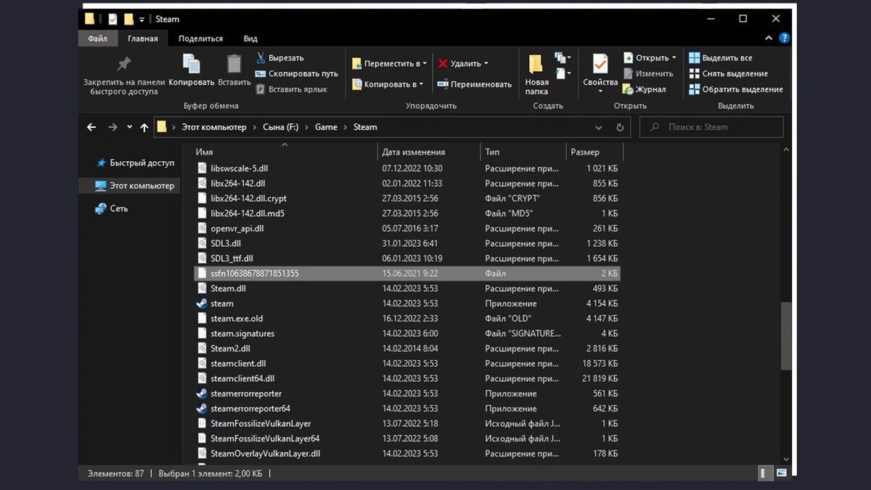Select the file SDL3_ttf.dll
The height and width of the screenshot is (490, 871).
coord(409,258)
